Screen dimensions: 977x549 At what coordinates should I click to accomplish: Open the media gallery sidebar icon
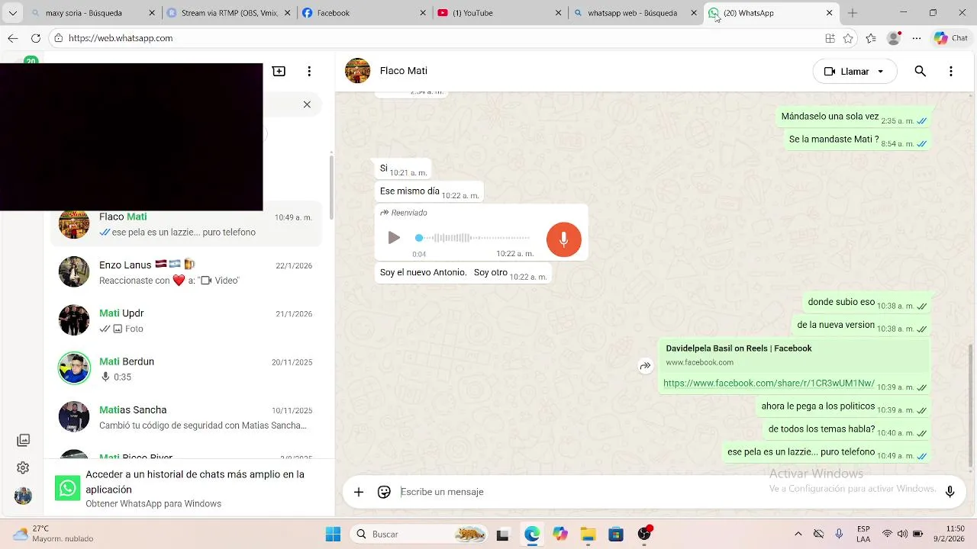click(23, 440)
